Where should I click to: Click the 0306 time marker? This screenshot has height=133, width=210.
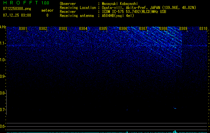pos(123,28)
